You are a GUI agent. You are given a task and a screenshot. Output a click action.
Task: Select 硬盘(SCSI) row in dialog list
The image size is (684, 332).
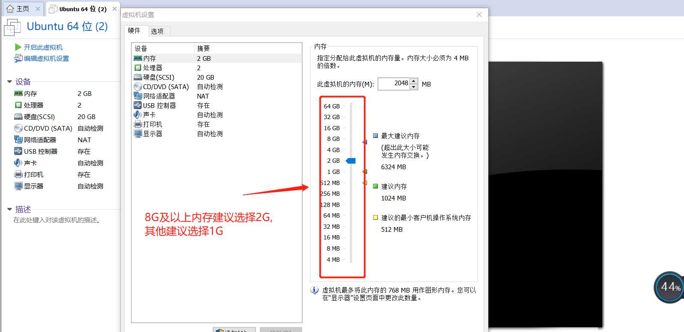(217, 77)
